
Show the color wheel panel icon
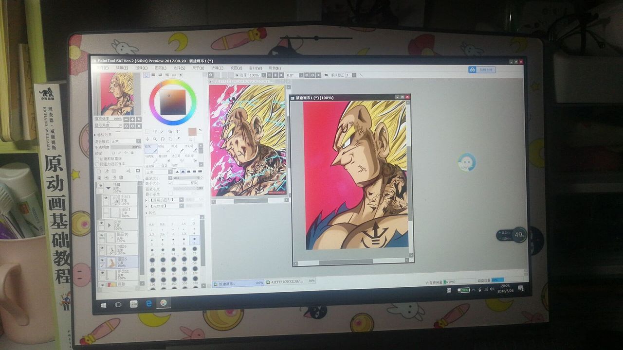click(x=147, y=75)
